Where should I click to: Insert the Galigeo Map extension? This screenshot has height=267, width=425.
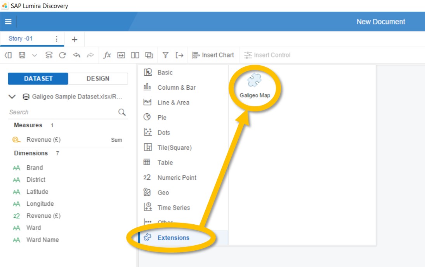click(255, 86)
